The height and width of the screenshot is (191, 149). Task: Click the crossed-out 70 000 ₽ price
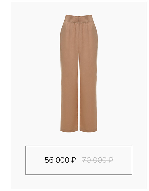pyautogui.click(x=97, y=160)
